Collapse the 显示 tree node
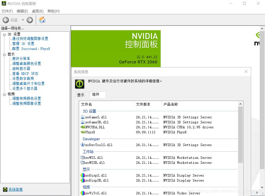Screen dimensions: 265x196 [x=4, y=55]
